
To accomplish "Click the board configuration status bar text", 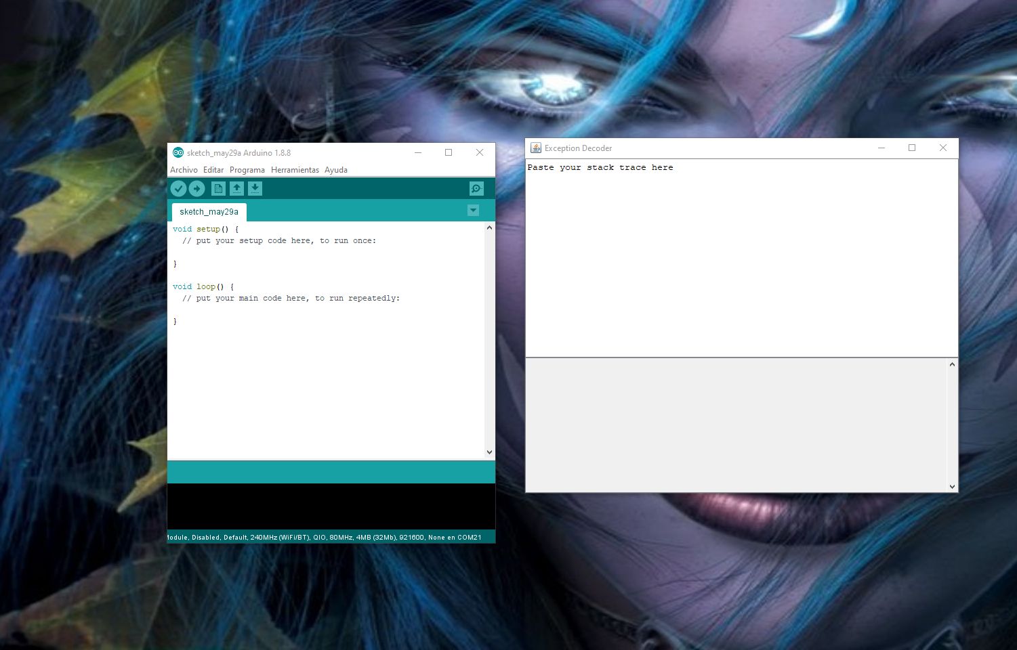I will [x=325, y=537].
